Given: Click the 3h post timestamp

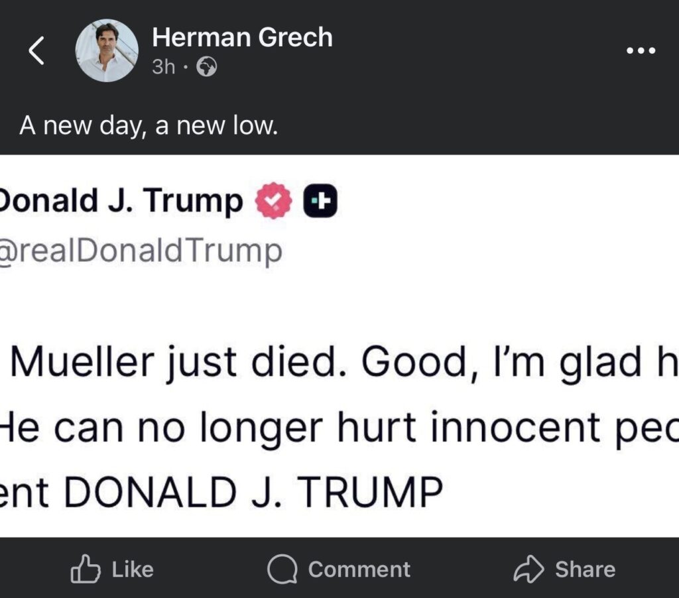Looking at the screenshot, I should coord(163,67).
